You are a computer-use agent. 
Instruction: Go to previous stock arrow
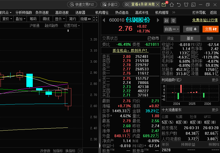tap(104, 20)
